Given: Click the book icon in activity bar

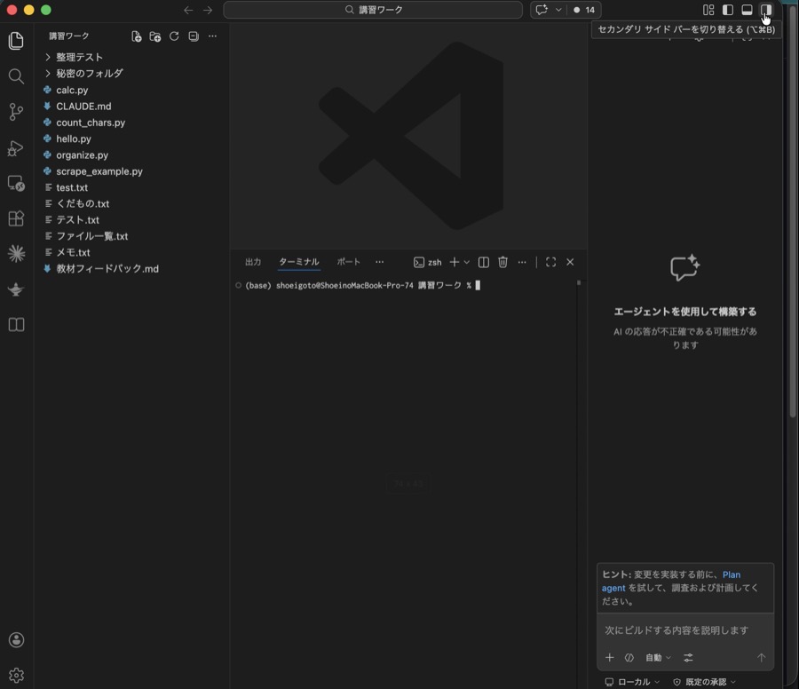Looking at the screenshot, I should click(x=16, y=325).
